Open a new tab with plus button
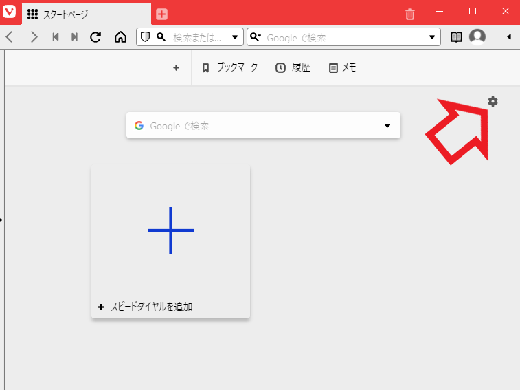Image resolution: width=520 pixels, height=390 pixels. (x=161, y=14)
